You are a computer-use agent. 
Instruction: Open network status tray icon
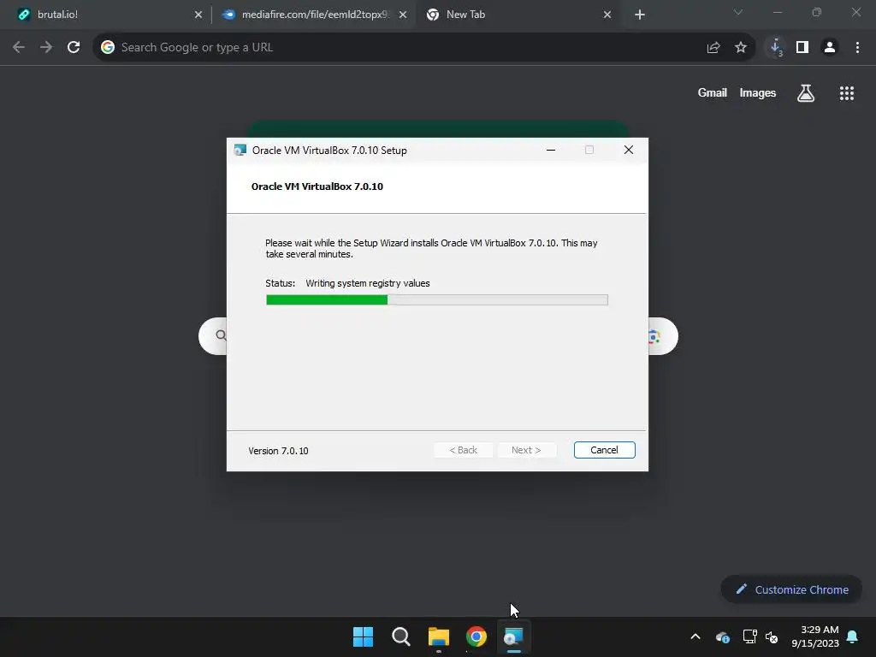click(x=749, y=636)
